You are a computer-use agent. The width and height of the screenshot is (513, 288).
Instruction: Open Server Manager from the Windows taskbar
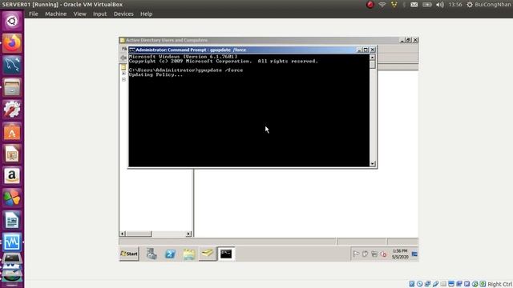click(151, 254)
